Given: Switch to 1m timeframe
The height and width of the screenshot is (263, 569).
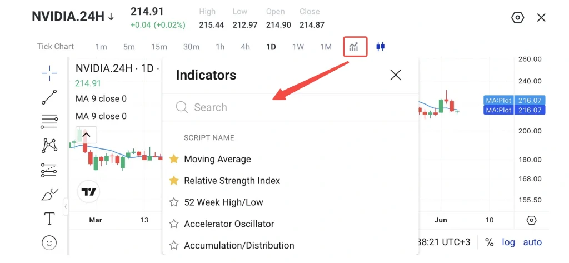Looking at the screenshot, I should [x=101, y=47].
